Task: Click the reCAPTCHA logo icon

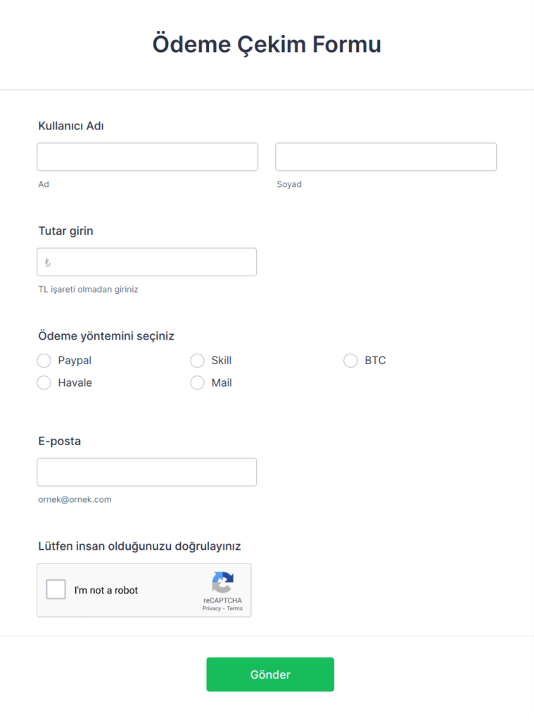Action: pyautogui.click(x=222, y=583)
